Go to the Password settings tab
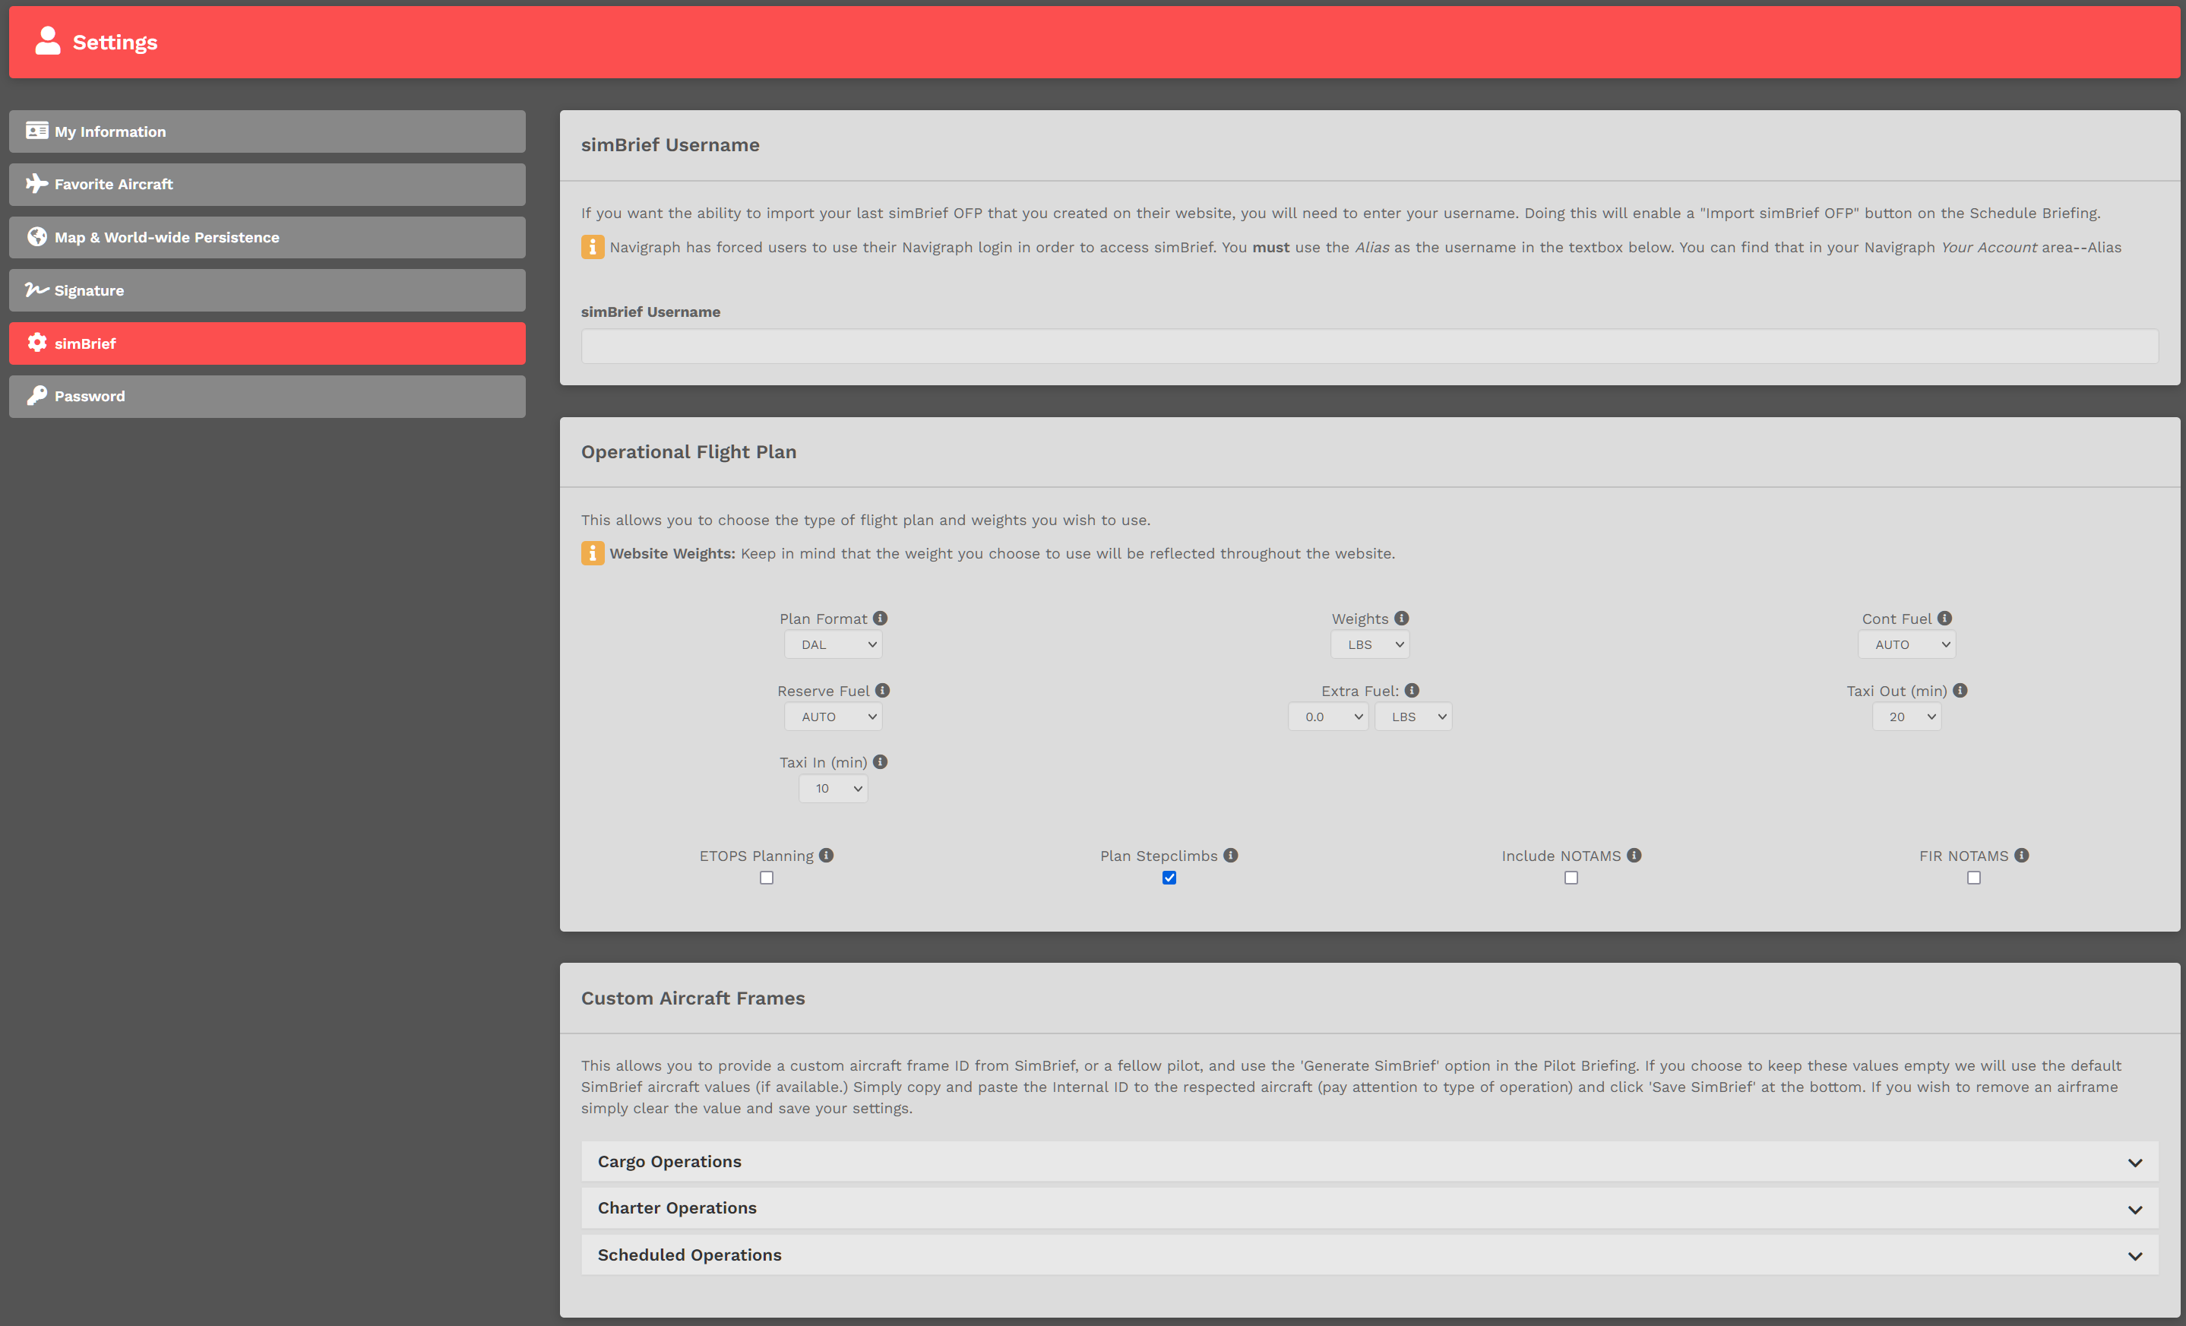The height and width of the screenshot is (1326, 2186). (267, 397)
